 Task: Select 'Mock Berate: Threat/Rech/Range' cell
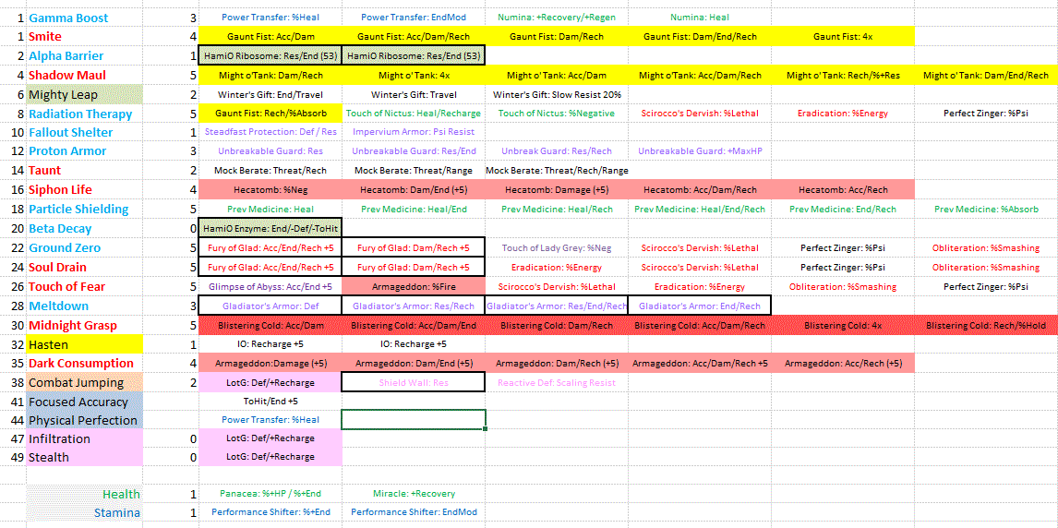coord(557,171)
